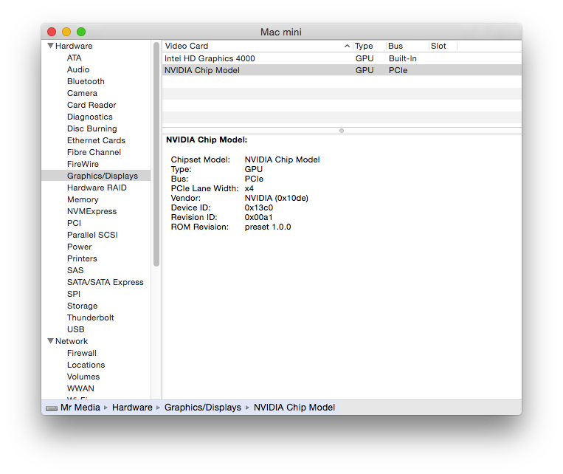Close the Mac mini window
Screen dimensions: 563x474
[52, 32]
